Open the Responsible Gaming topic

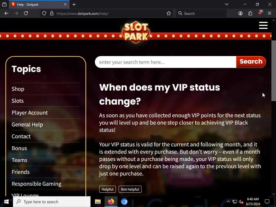click(x=36, y=184)
